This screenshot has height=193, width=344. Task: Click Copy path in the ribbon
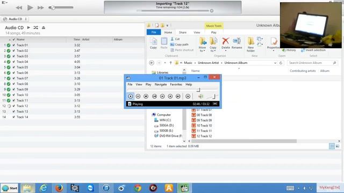180,44
